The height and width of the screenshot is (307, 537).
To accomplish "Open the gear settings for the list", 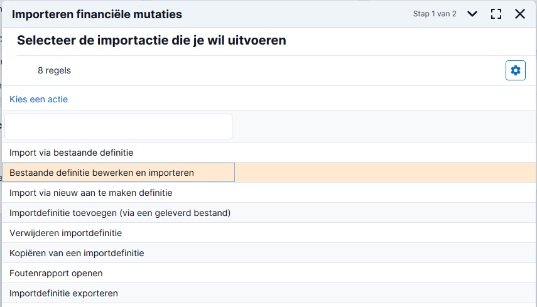I will 516,70.
